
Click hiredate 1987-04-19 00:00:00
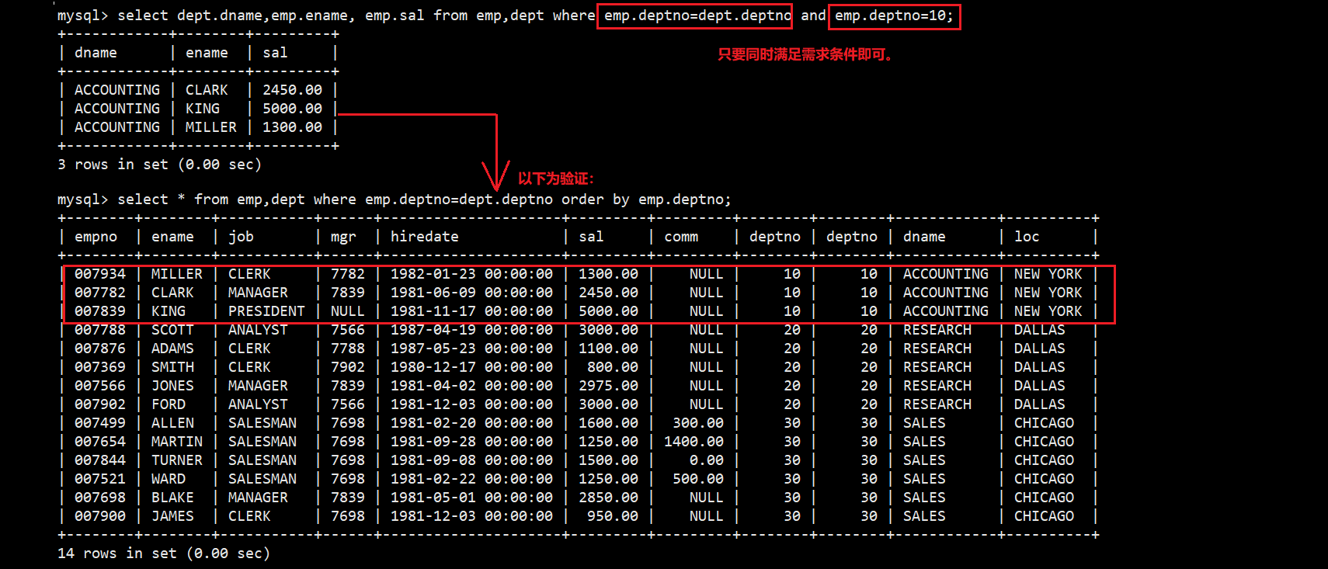471,330
